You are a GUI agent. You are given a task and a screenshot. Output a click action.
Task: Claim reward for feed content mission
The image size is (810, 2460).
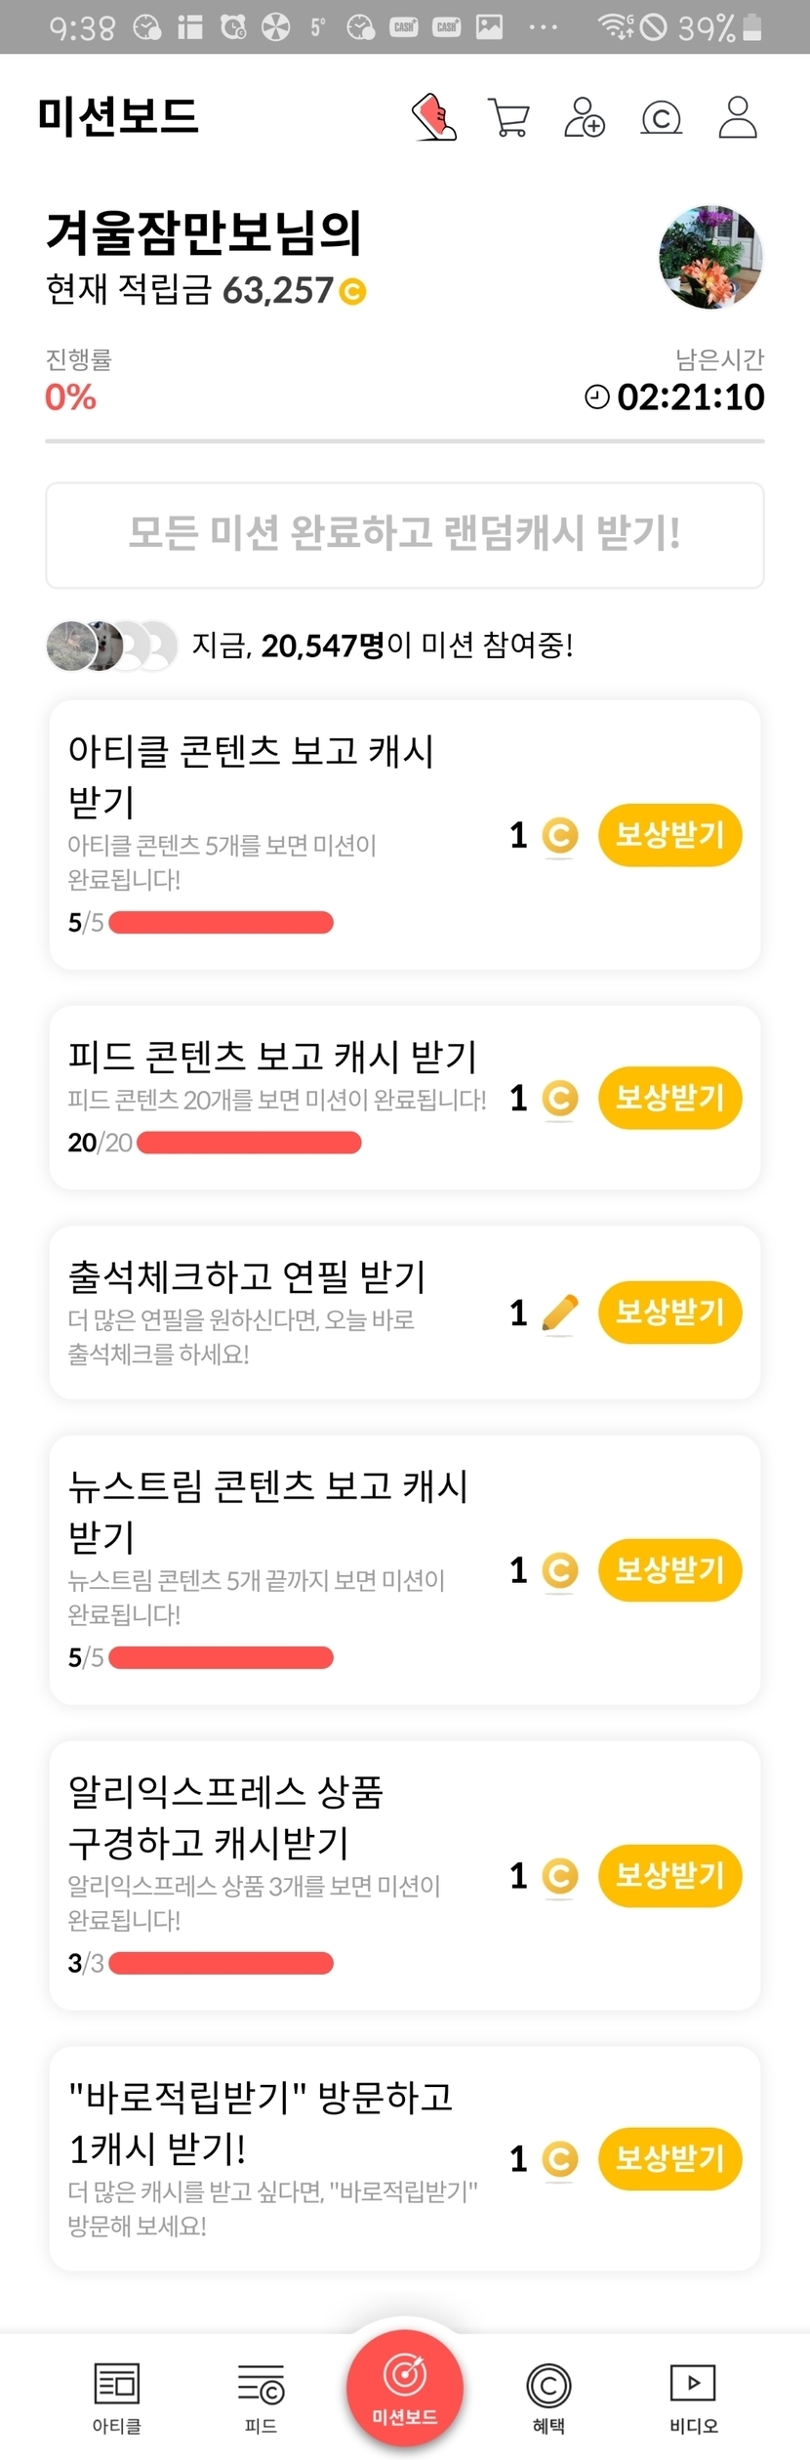[x=669, y=1098]
